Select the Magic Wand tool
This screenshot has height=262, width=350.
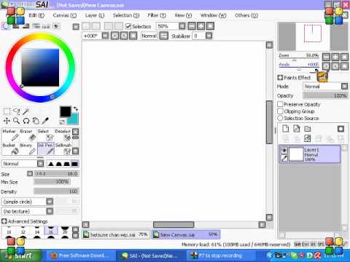(26, 111)
